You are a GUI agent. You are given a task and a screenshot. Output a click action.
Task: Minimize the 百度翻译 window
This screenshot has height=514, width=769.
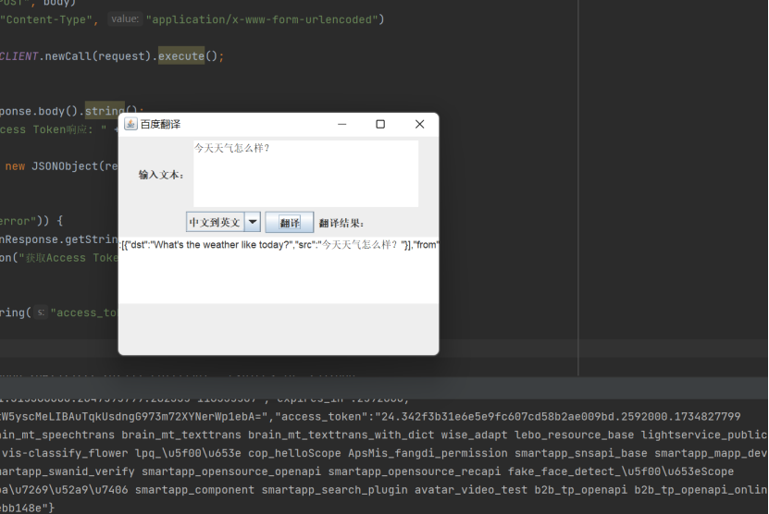(341, 125)
